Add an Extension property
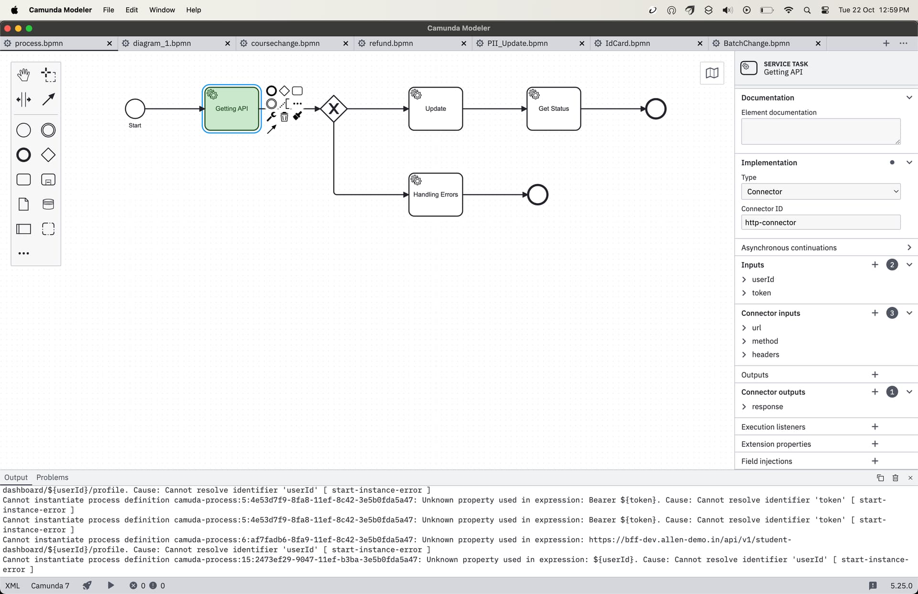918x594 pixels. coord(875,444)
